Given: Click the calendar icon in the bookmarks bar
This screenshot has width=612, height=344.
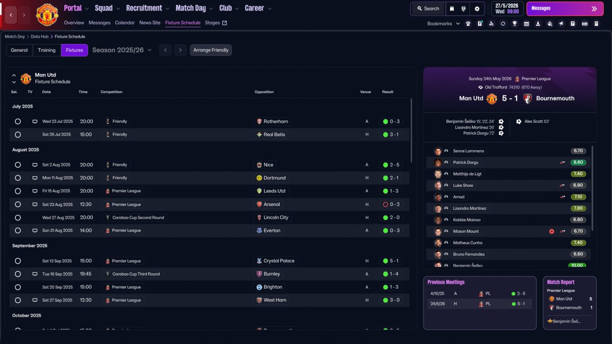Looking at the screenshot, I should click(x=526, y=23).
